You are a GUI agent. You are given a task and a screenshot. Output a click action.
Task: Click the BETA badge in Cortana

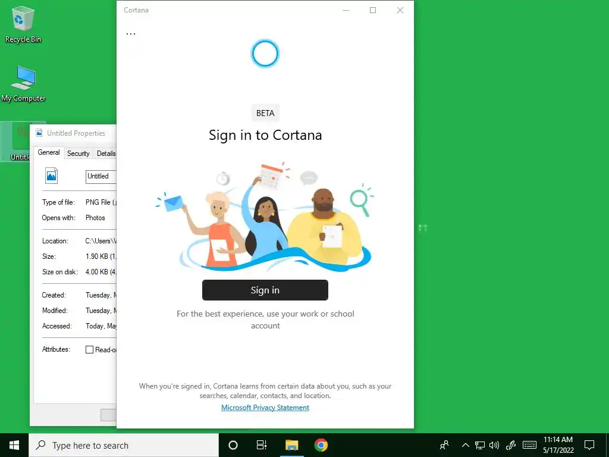[265, 113]
